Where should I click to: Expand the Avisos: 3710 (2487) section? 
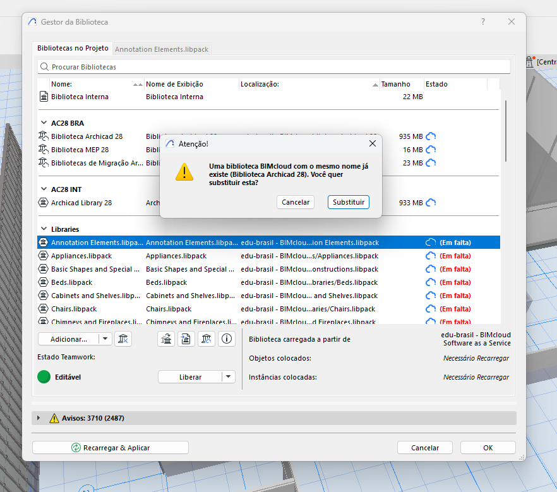[x=39, y=418]
